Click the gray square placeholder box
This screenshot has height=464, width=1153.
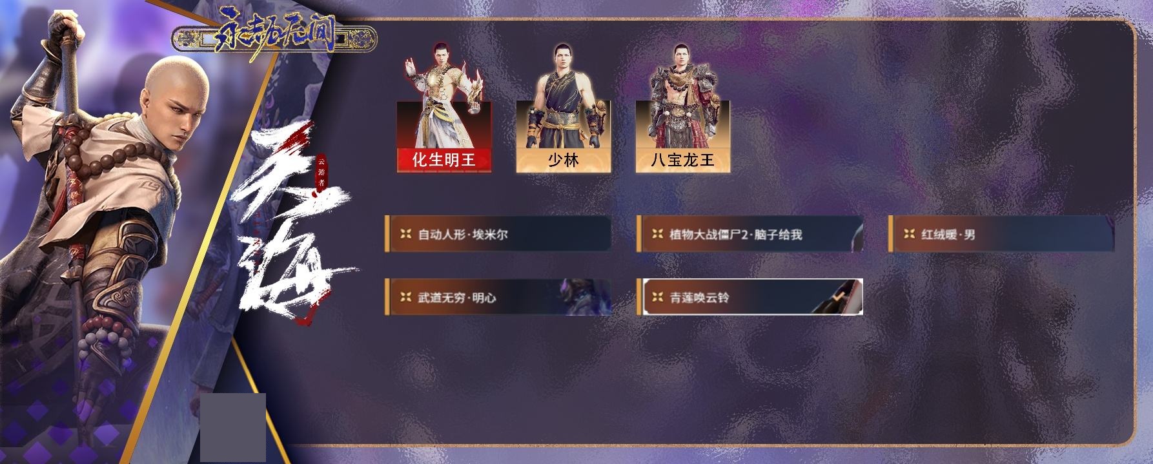pyautogui.click(x=233, y=427)
